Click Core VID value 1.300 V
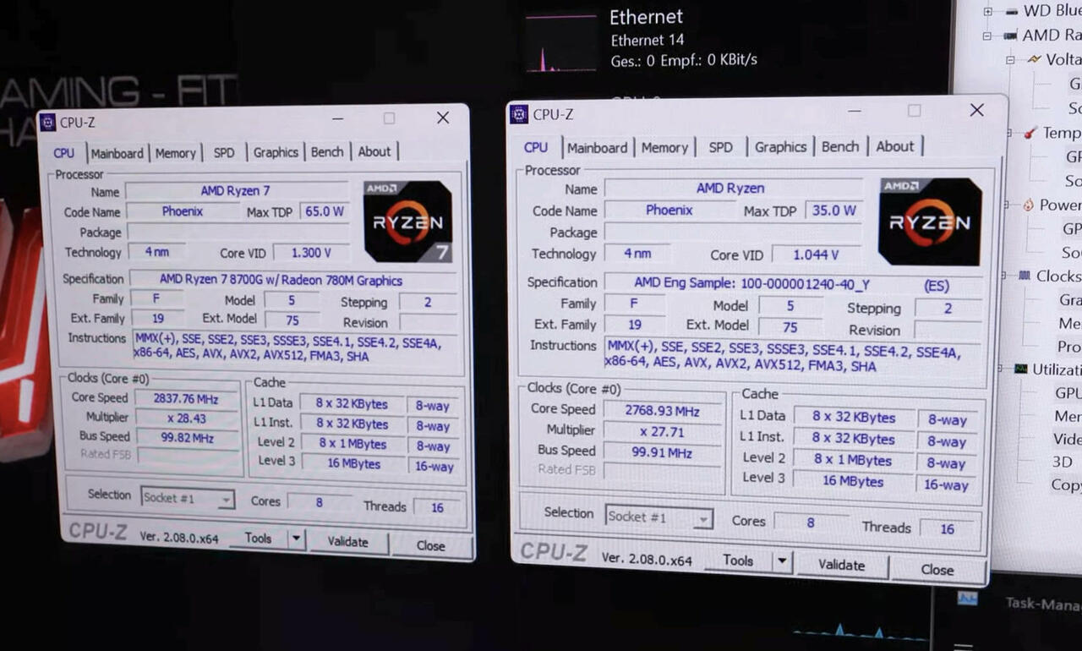1082x651 pixels. [309, 253]
